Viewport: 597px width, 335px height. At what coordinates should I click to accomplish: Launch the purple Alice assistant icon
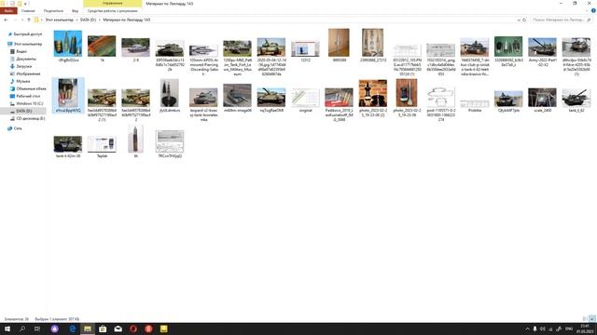tap(55, 328)
